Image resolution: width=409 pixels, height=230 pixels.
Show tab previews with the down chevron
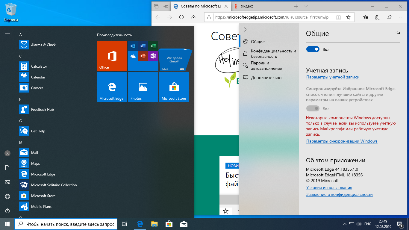(x=306, y=6)
